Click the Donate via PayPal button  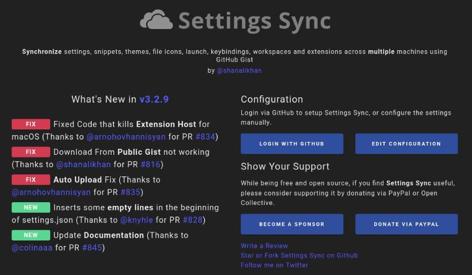click(x=407, y=224)
